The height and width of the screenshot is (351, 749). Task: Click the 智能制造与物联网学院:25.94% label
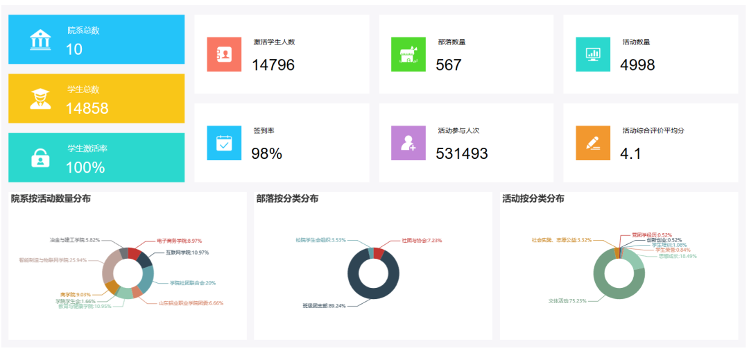53,260
